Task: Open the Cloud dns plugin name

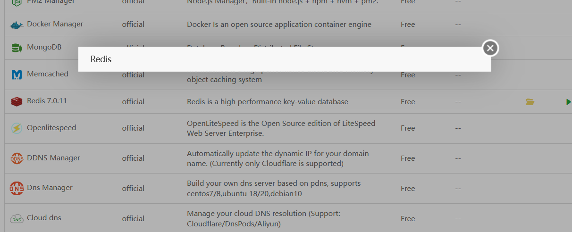Action: [x=44, y=218]
